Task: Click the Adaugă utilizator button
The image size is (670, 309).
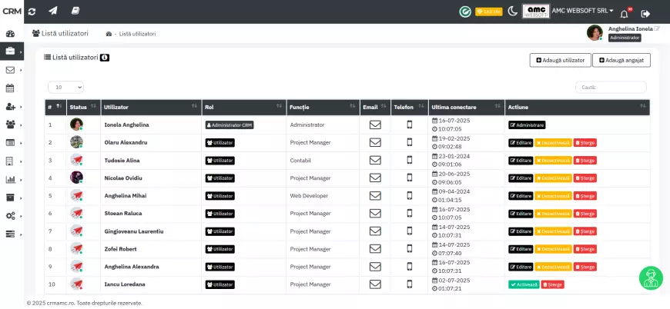Action: [x=560, y=60]
